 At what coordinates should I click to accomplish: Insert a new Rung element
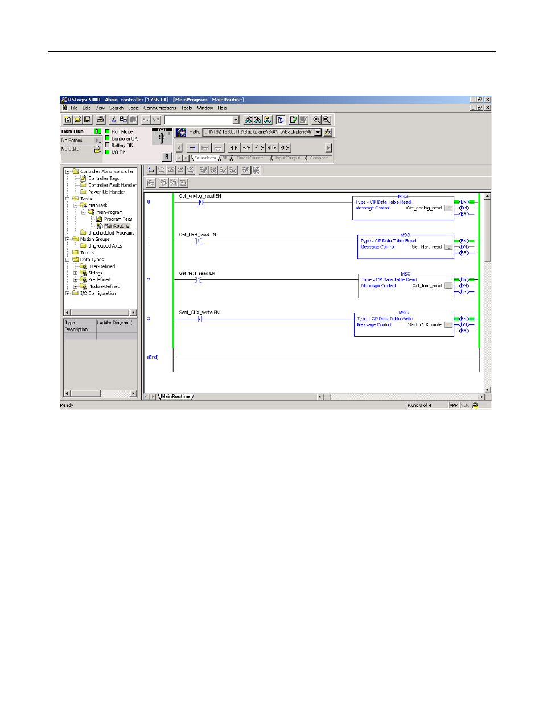coord(192,147)
